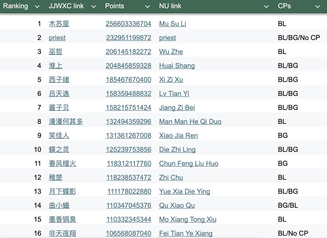This screenshot has width=327, height=238.
Task: Open the NU link Huai Shang
Action: tap(177, 66)
